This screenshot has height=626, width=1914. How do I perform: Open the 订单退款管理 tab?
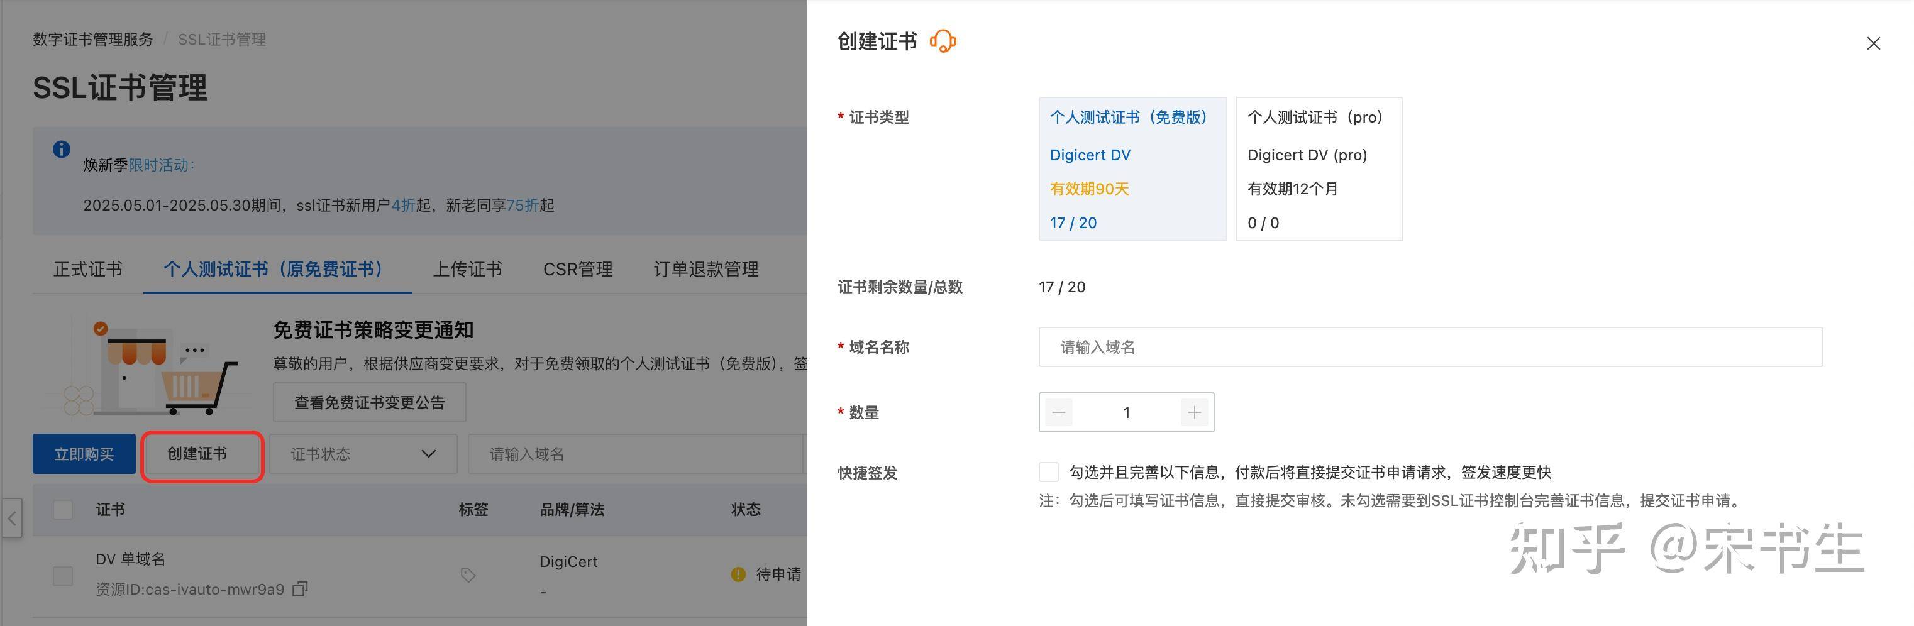(706, 269)
